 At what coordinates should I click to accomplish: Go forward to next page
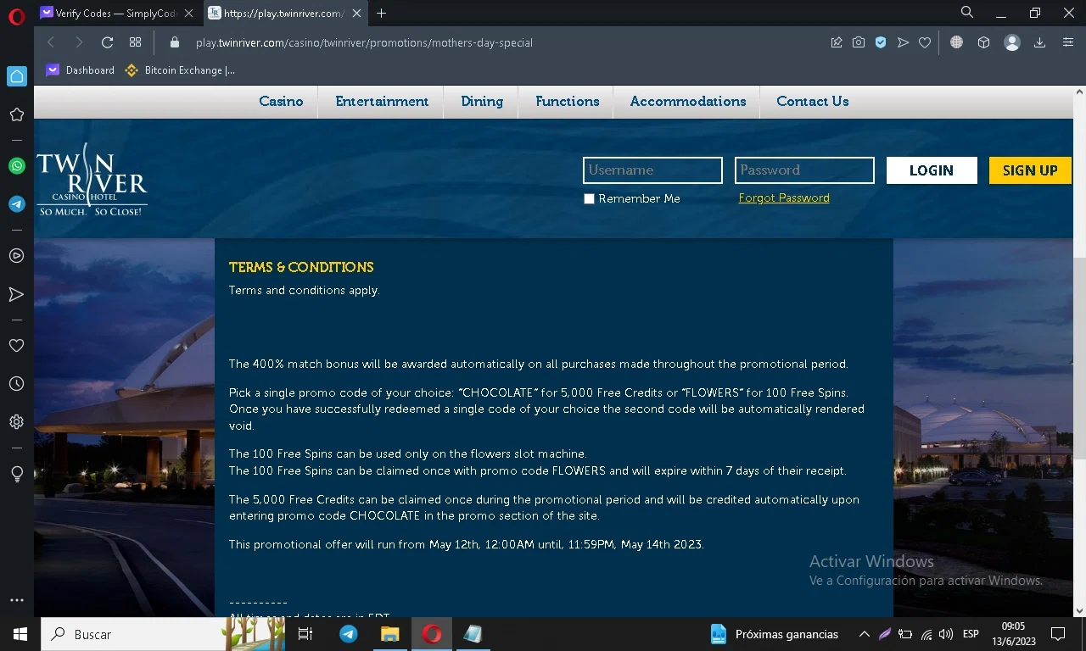79,42
